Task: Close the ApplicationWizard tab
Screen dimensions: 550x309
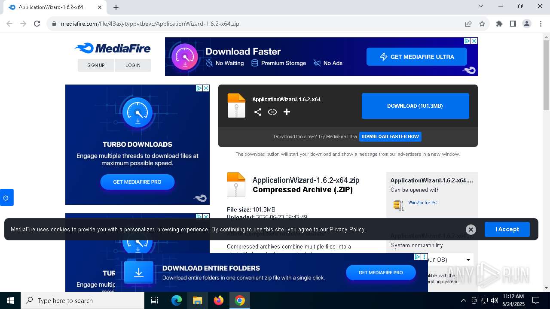Action: pos(100,7)
